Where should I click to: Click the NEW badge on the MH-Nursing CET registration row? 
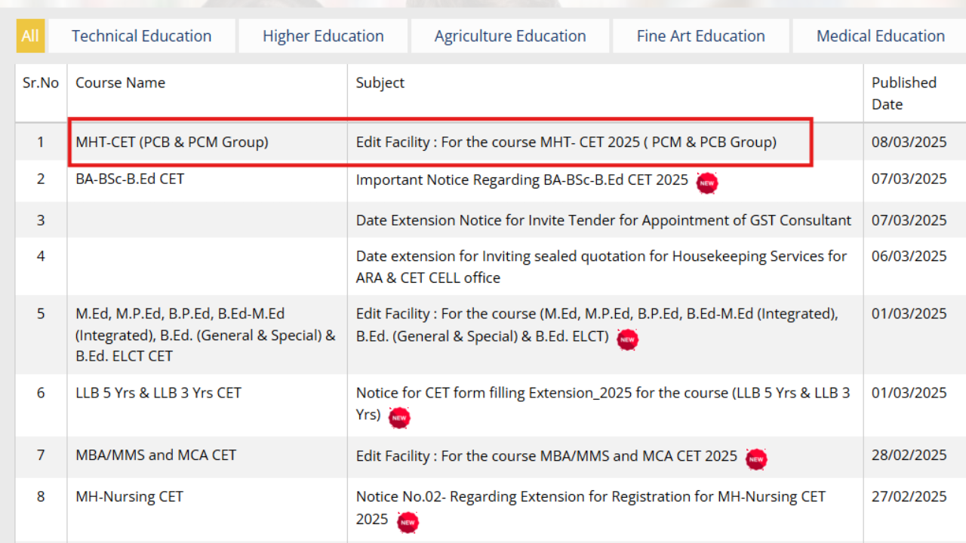[x=408, y=522]
